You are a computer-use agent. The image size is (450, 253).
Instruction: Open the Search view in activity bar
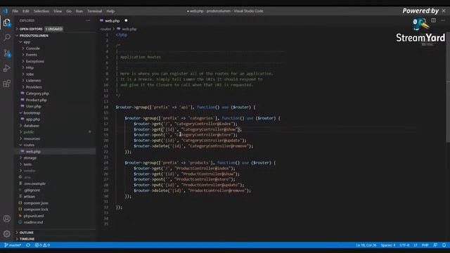(7, 37)
